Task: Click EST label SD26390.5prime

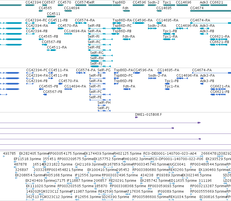Action: [x=115, y=197]
